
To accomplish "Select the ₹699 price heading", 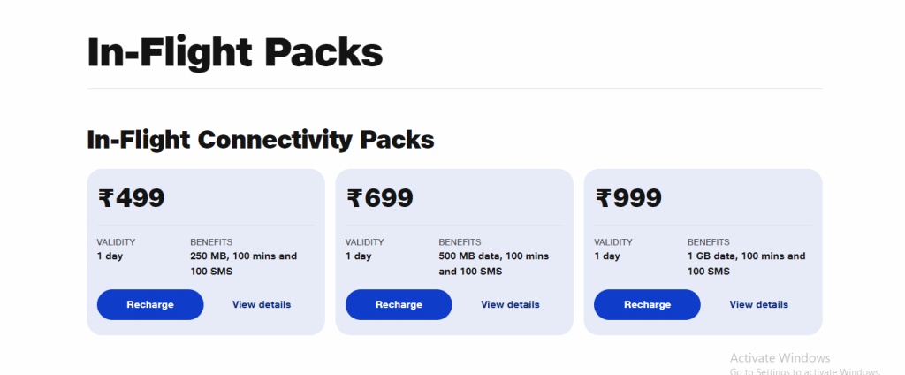I will [380, 198].
